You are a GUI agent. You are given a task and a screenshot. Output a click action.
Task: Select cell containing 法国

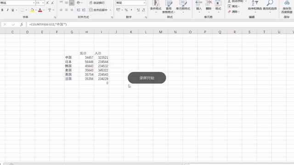click(72, 79)
